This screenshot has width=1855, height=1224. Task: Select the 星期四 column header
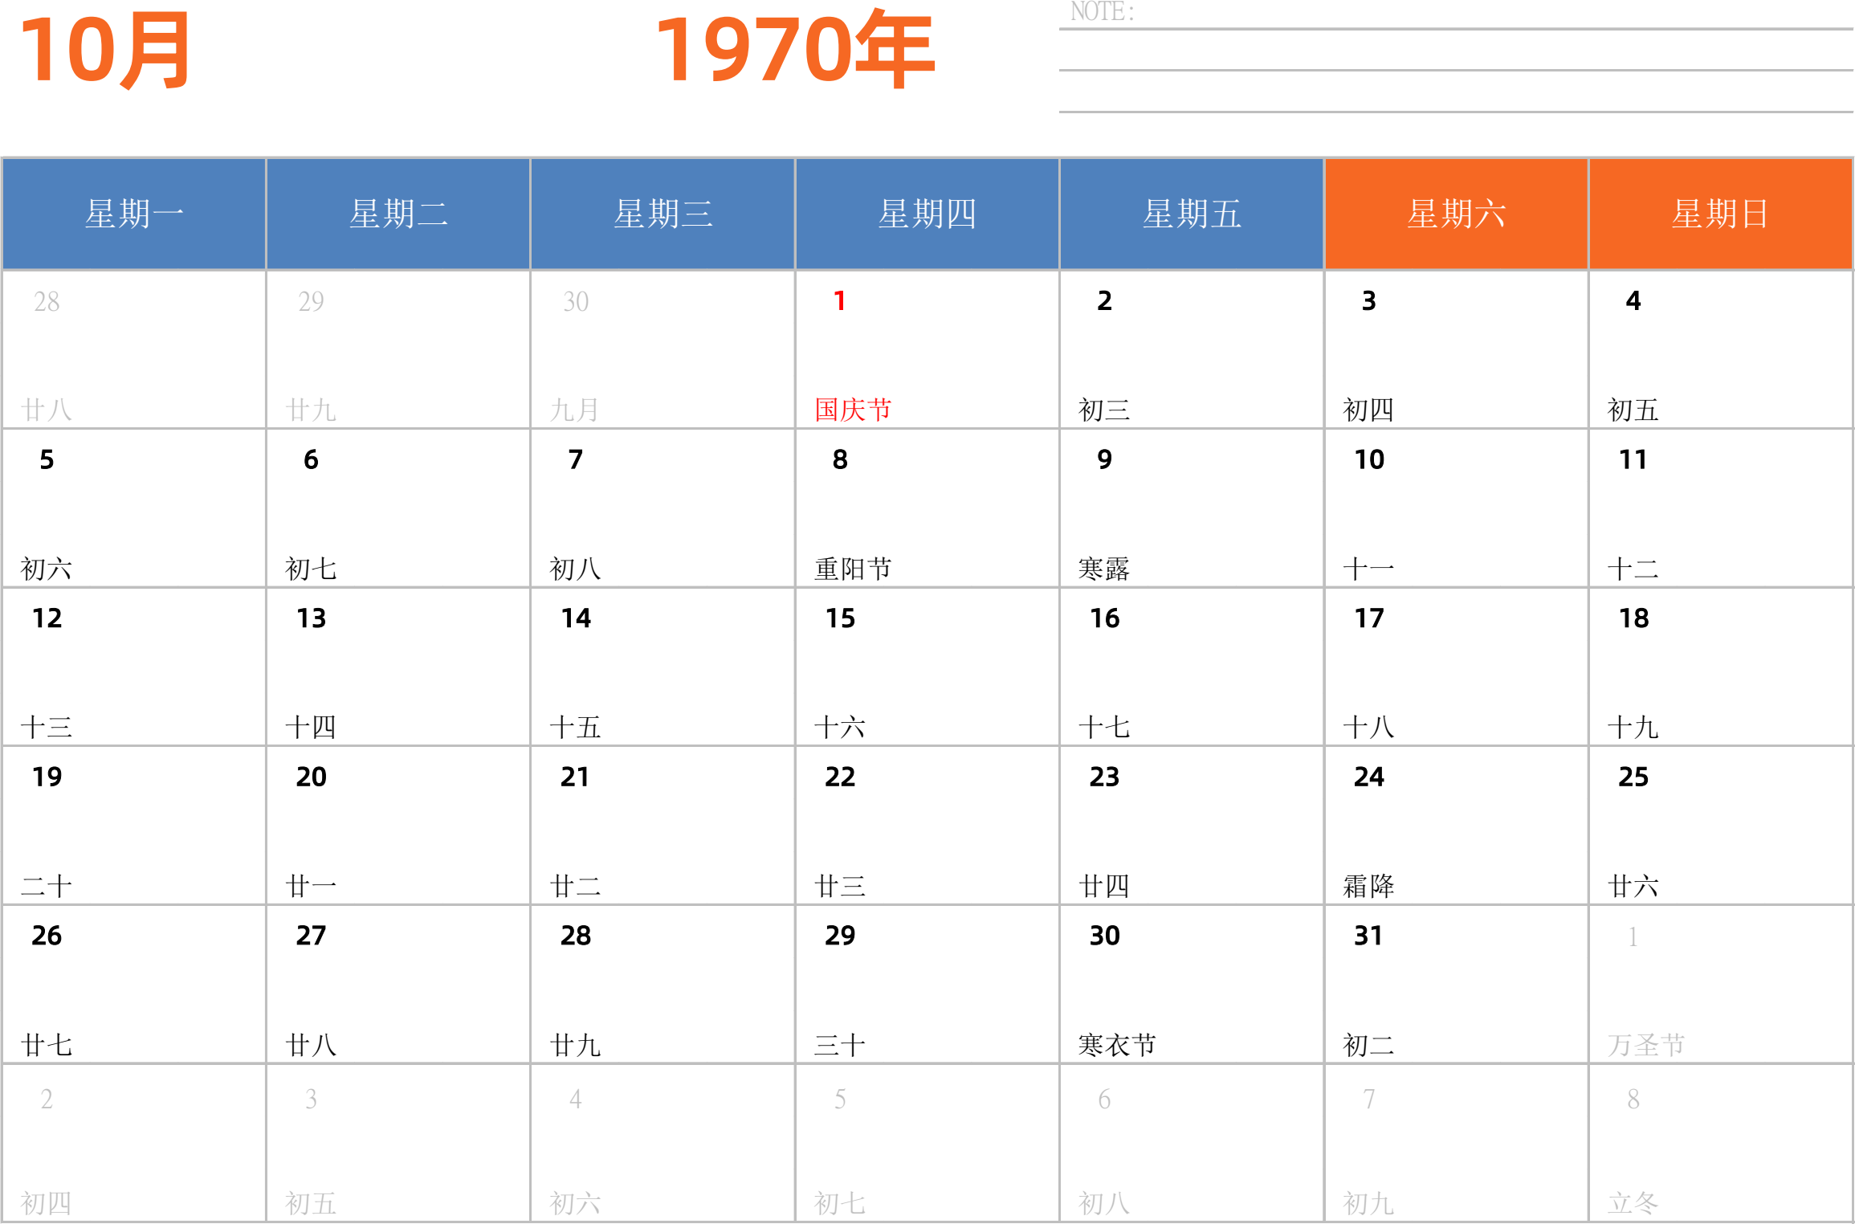(x=927, y=214)
